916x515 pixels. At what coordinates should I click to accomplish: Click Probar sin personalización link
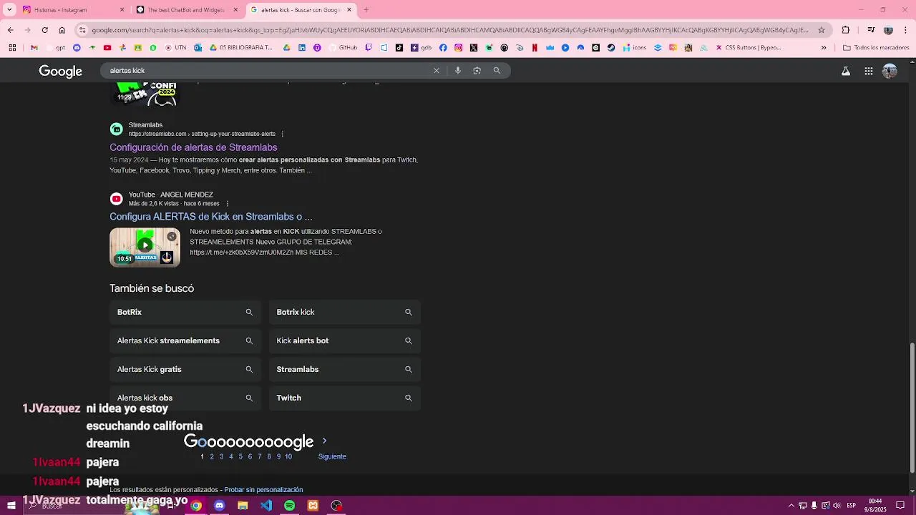(263, 490)
